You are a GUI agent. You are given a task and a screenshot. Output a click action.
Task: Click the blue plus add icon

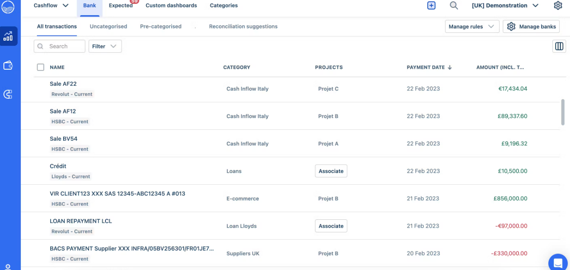coord(431,6)
